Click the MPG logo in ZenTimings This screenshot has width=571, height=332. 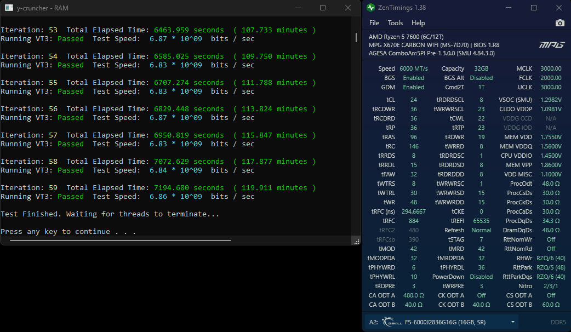(552, 45)
